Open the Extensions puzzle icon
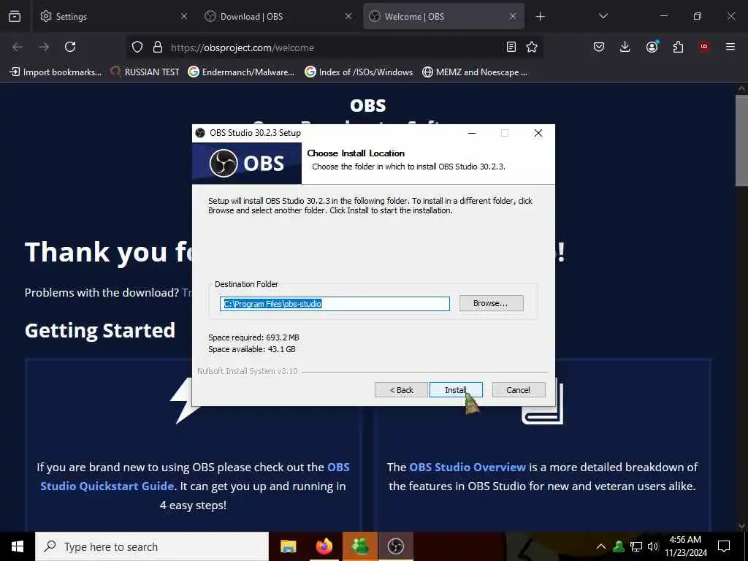The image size is (748, 561). (678, 47)
